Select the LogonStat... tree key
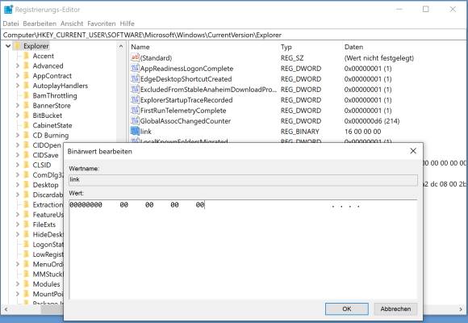The height and width of the screenshot is (323, 468). click(x=48, y=245)
